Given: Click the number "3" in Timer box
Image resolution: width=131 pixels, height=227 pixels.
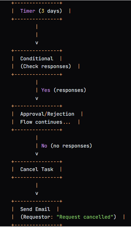Looking at the screenshot, I should pyautogui.click(x=43, y=11).
